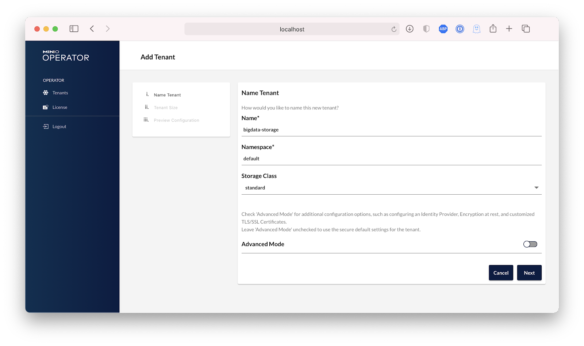Expand the Storage Class dropdown arrow
This screenshot has width=584, height=346.
536,188
